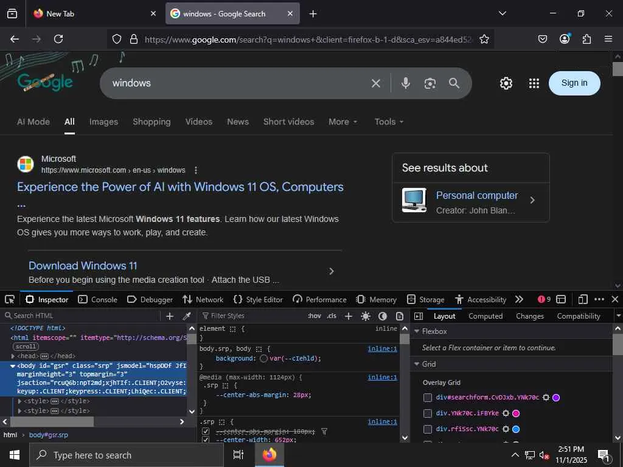Click the Sign in button

574,83
